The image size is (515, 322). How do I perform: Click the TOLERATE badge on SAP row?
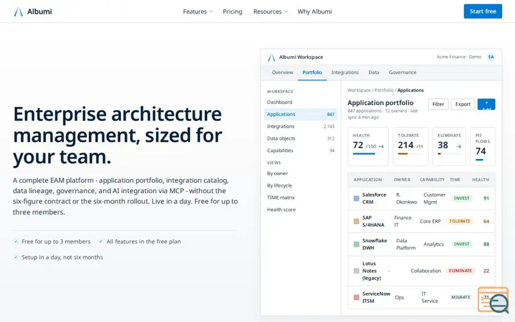tap(460, 222)
